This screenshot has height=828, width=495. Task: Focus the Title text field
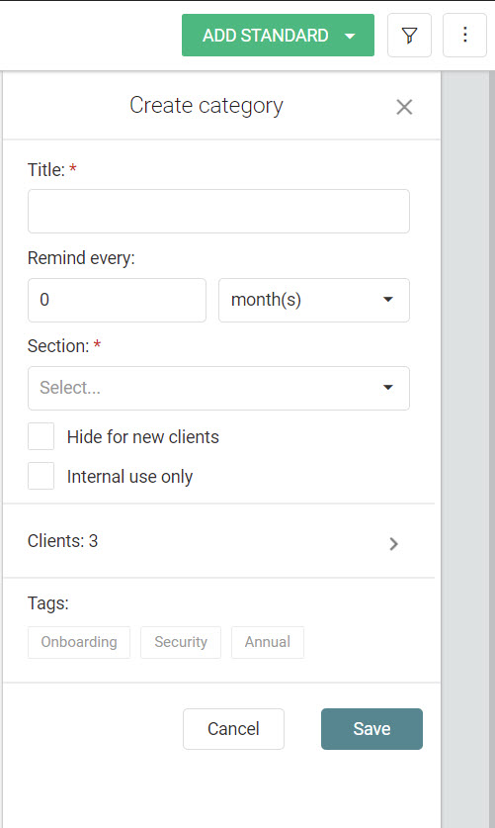218,212
